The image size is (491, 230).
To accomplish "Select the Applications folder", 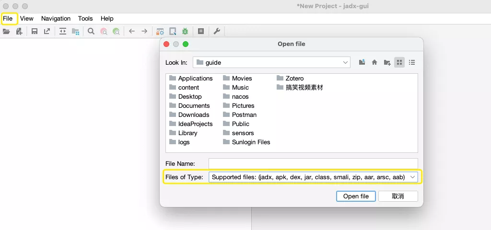I will (x=191, y=78).
